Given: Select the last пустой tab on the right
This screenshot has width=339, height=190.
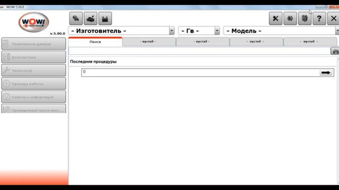Looking at the screenshot, I should [x=310, y=42].
